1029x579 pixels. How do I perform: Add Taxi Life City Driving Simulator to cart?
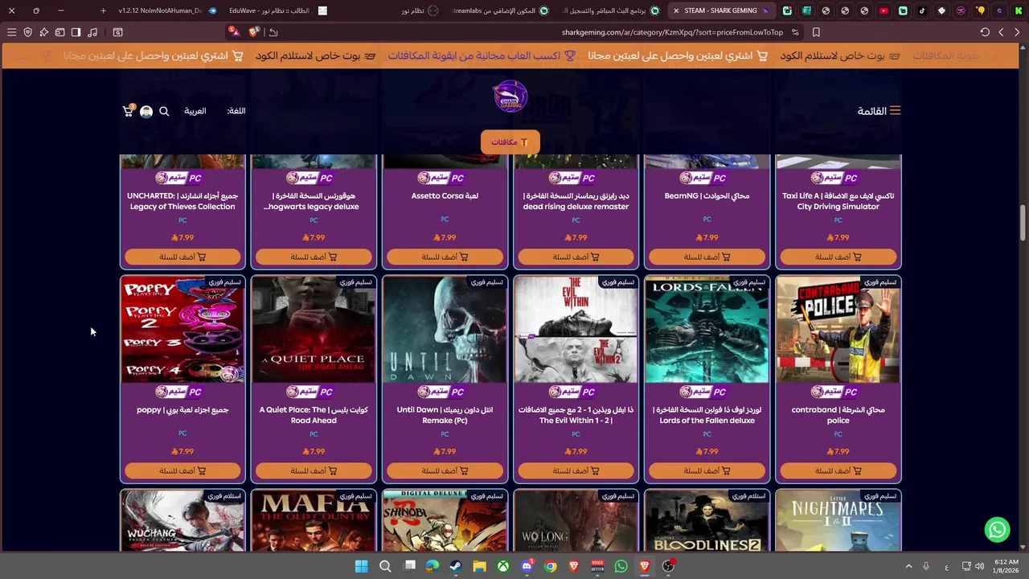838,257
